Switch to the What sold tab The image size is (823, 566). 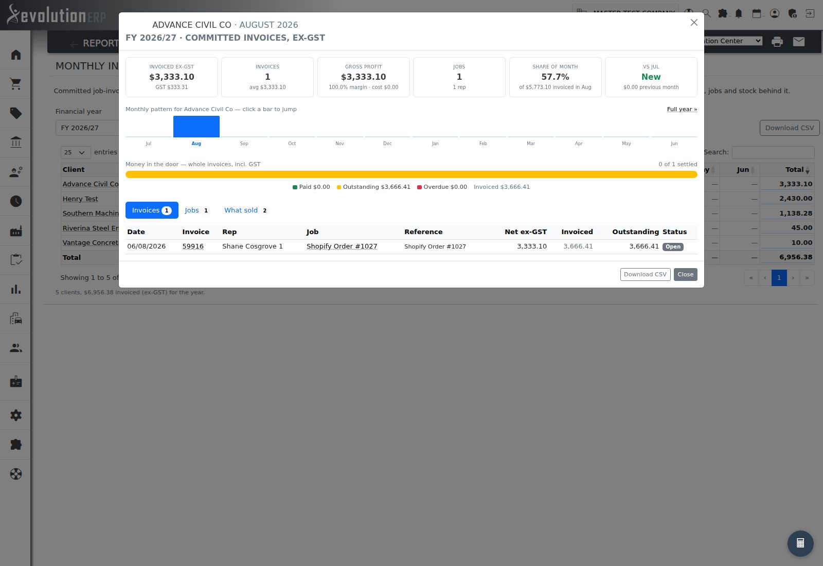(246, 210)
